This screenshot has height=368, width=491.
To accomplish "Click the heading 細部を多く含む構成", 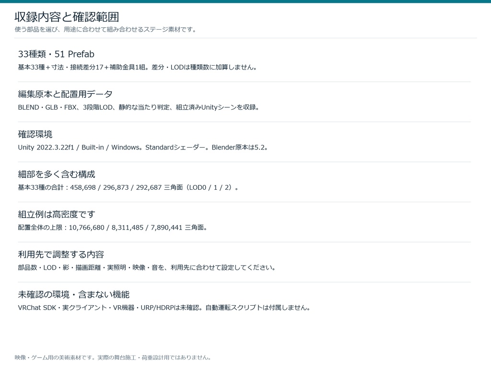I will coord(57,174).
